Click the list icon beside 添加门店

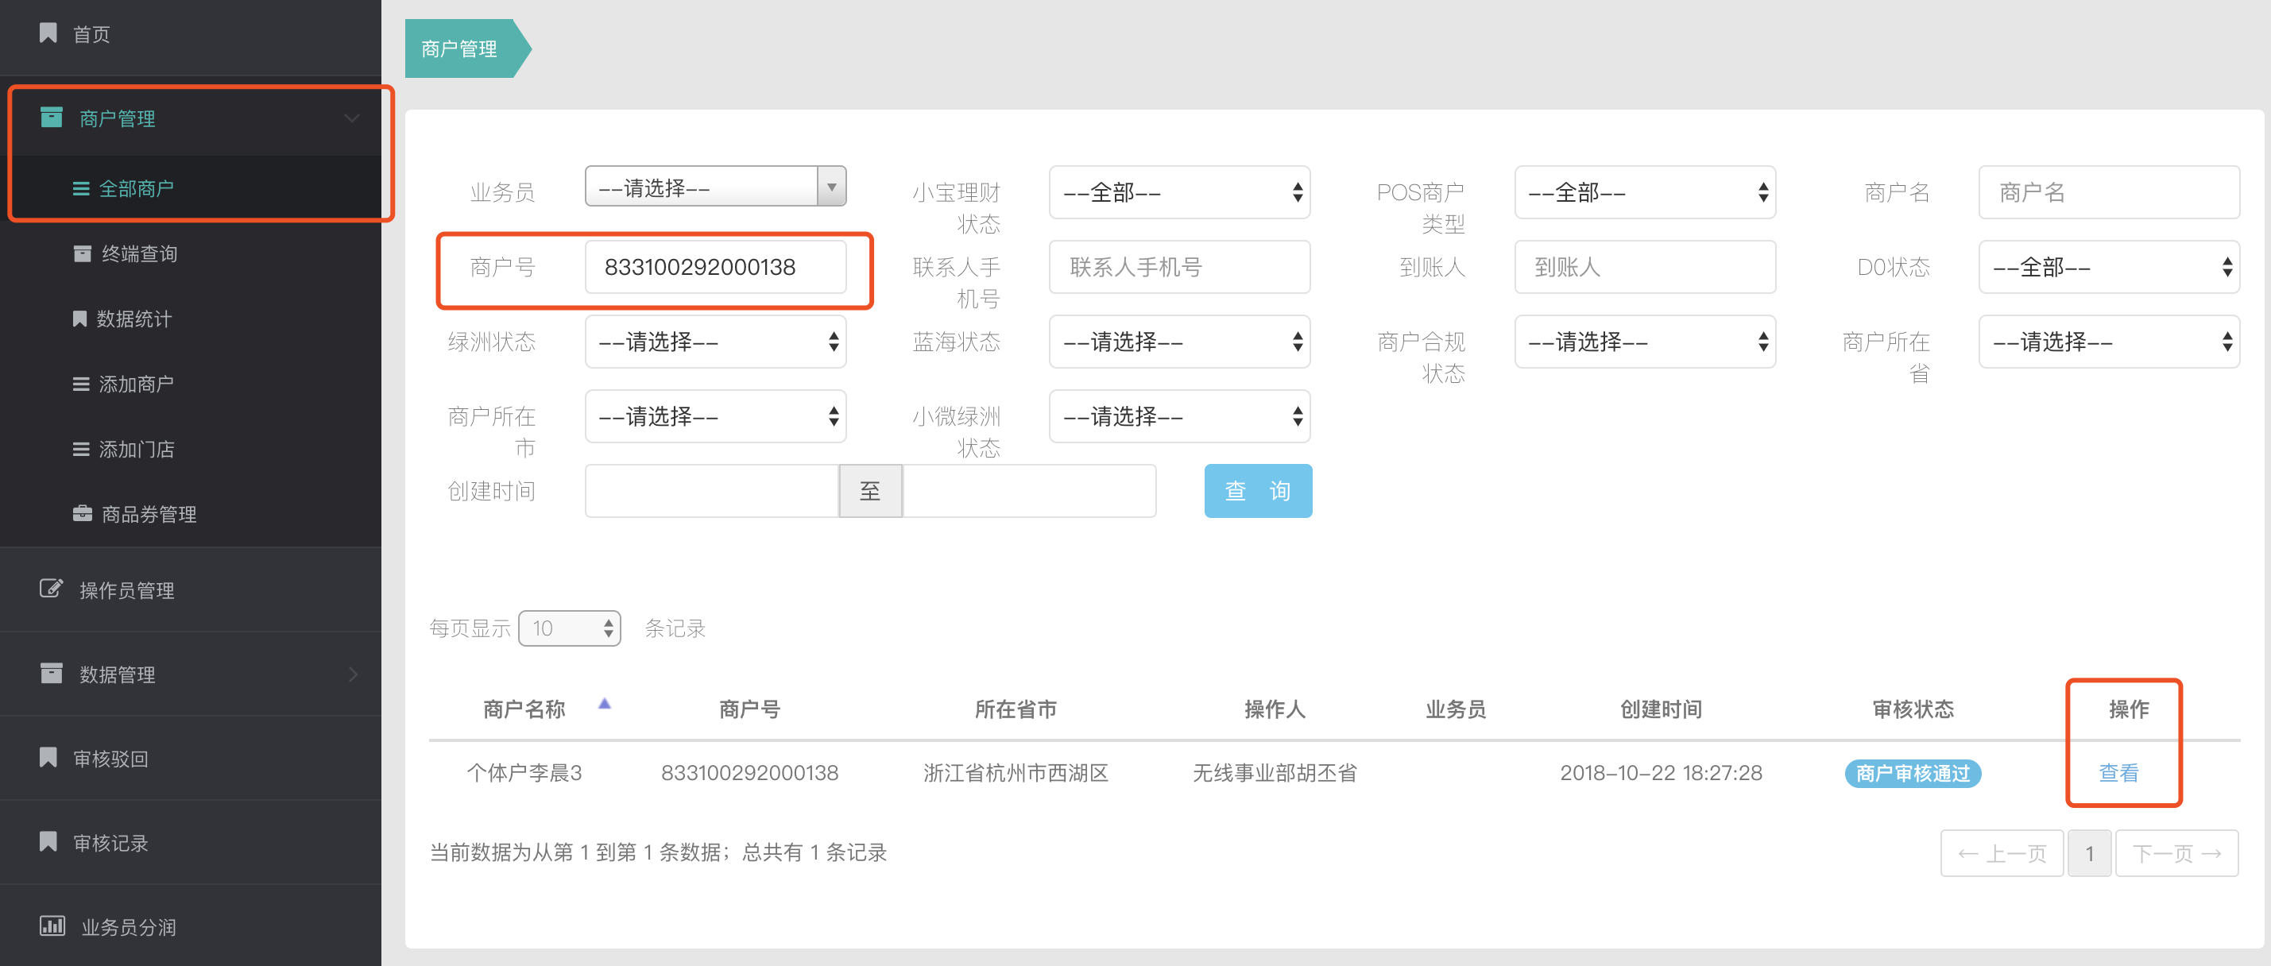[81, 450]
